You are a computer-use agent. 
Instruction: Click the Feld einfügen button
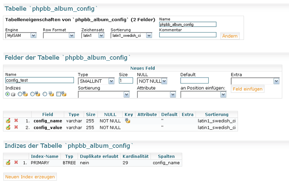(x=247, y=89)
